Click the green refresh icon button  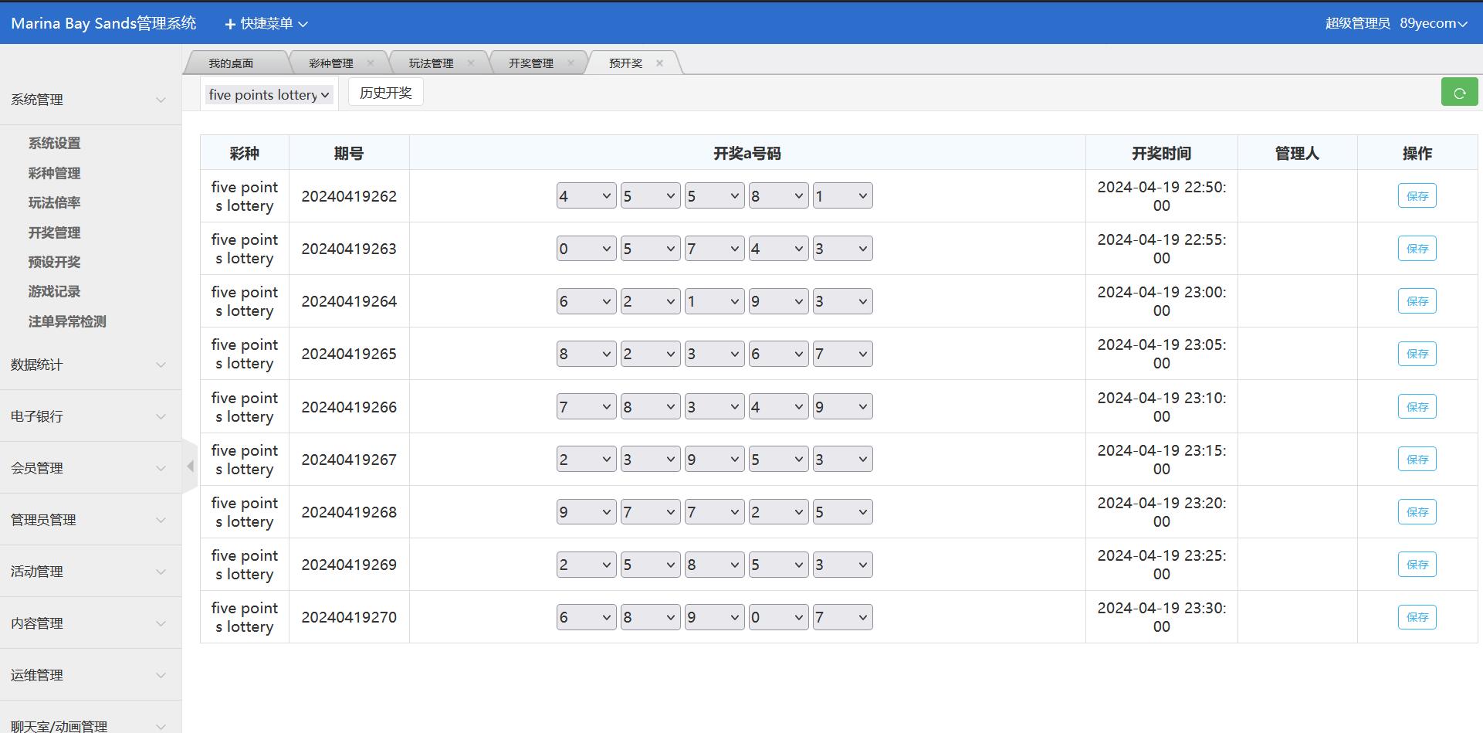click(1458, 93)
